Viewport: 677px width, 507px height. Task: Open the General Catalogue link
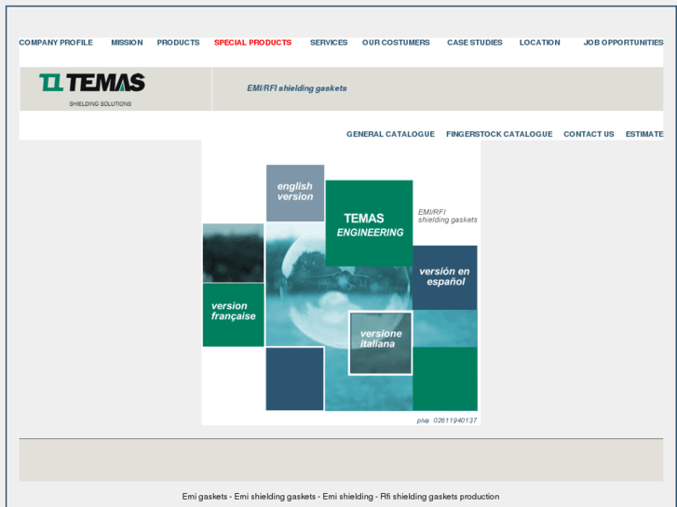click(x=390, y=134)
